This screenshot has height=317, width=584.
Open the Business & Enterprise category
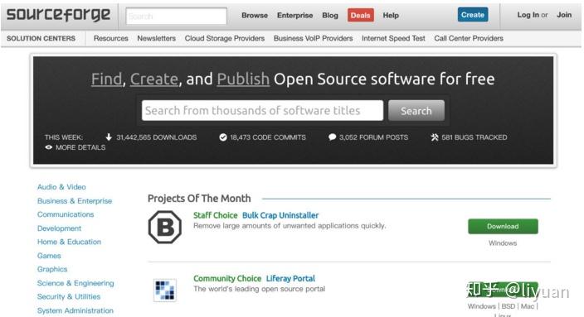(x=75, y=201)
